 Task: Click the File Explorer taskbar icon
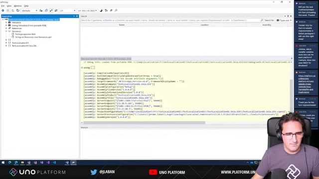point(22,163)
